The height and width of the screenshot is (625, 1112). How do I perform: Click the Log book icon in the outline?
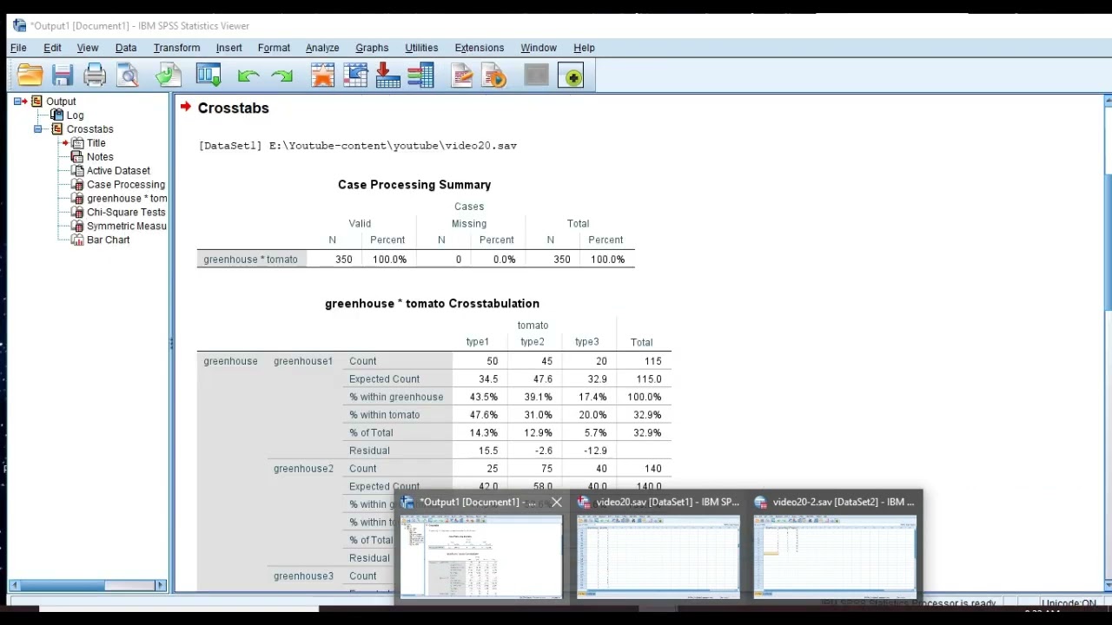tap(56, 115)
